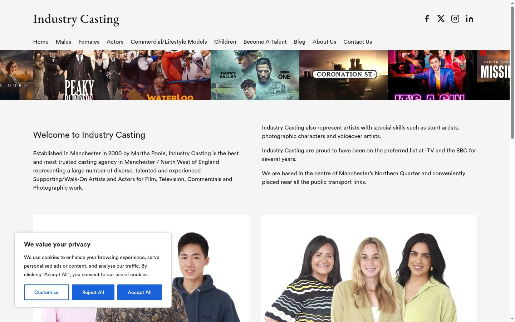This screenshot has width=515, height=322.
Task: Accept All cookies
Action: [139, 292]
